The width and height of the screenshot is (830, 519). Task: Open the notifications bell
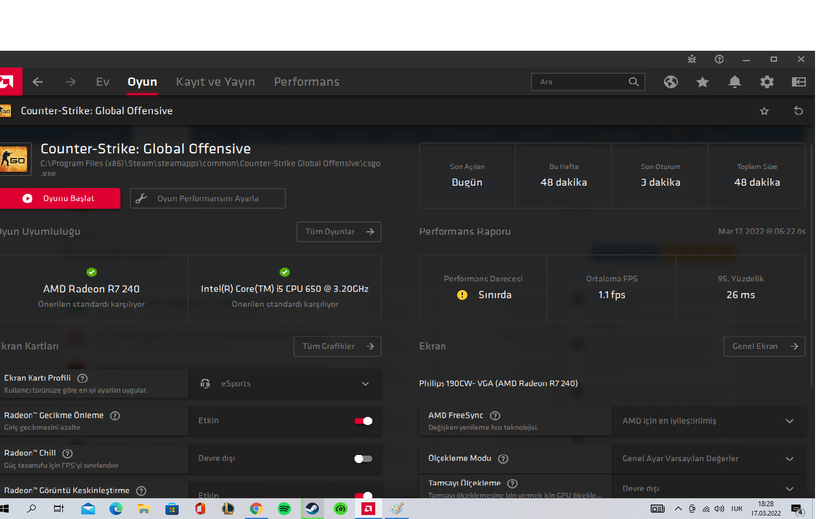coord(734,82)
